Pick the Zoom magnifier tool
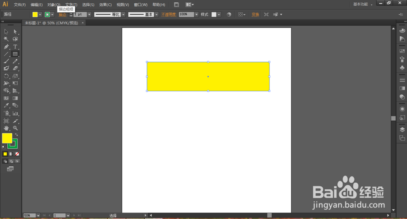Image resolution: width=407 pixels, height=219 pixels. (15, 128)
